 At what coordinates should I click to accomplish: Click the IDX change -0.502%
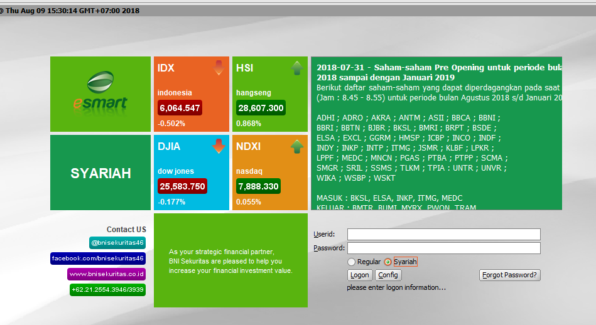point(171,124)
